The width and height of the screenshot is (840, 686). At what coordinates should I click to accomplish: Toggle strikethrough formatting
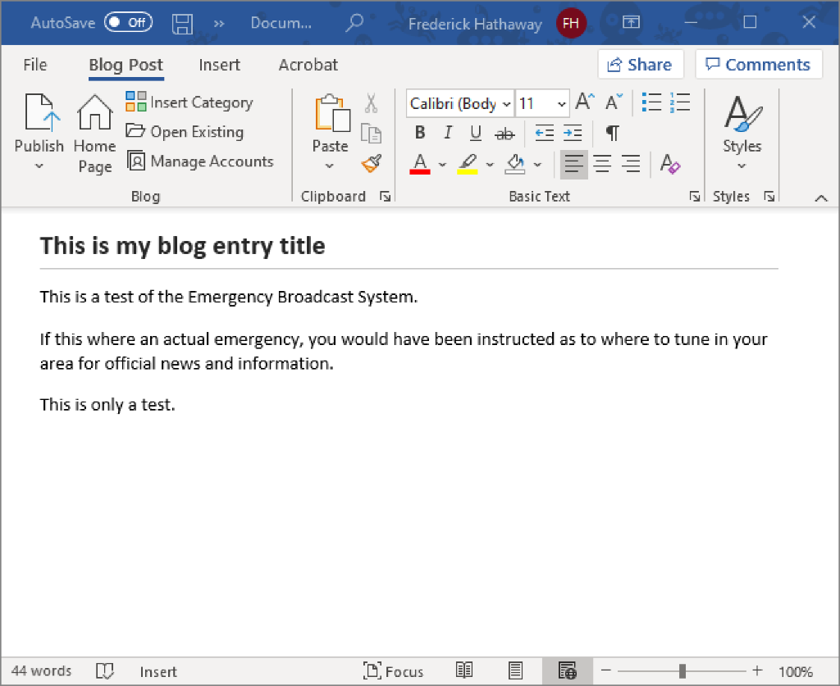click(x=504, y=134)
